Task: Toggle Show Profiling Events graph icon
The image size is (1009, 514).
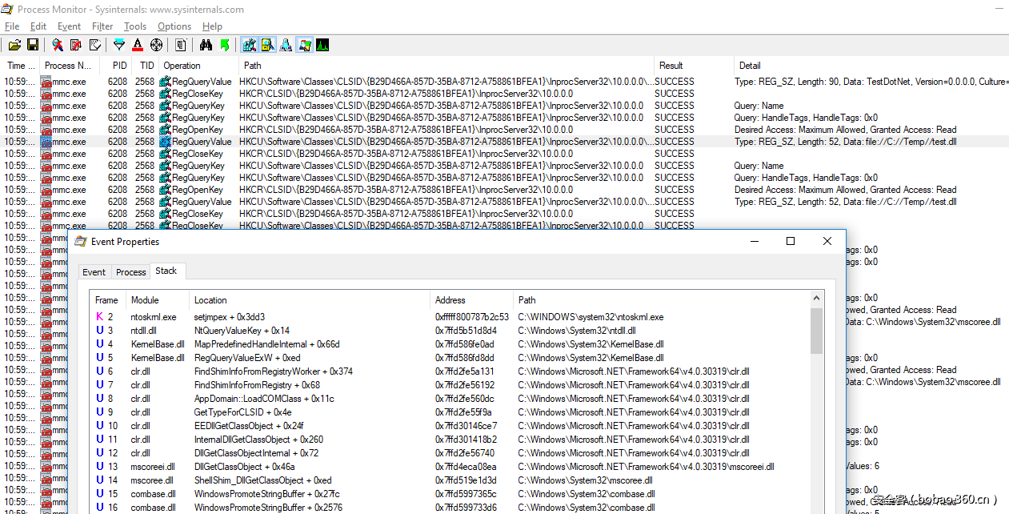Action: point(322,45)
